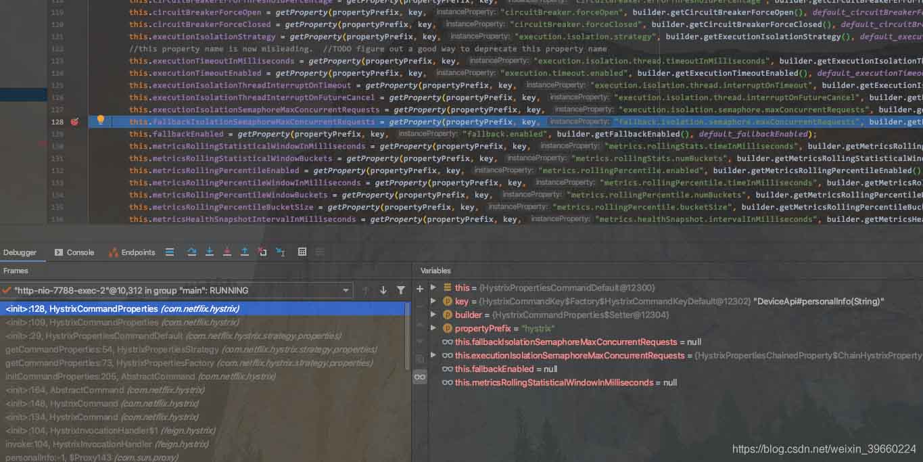923x462 pixels.
Task: Click the yellow intention lightbulb icon
Action: [x=101, y=120]
